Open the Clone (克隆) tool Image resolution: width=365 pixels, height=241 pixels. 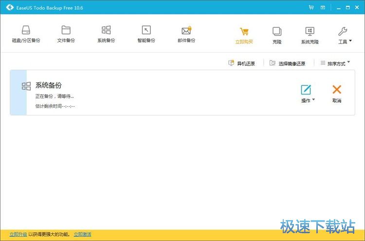(277, 35)
